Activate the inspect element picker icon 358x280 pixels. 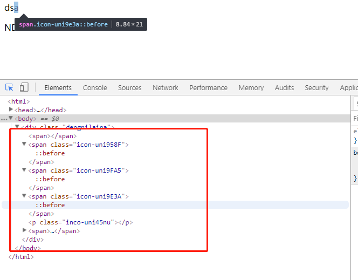click(x=9, y=87)
